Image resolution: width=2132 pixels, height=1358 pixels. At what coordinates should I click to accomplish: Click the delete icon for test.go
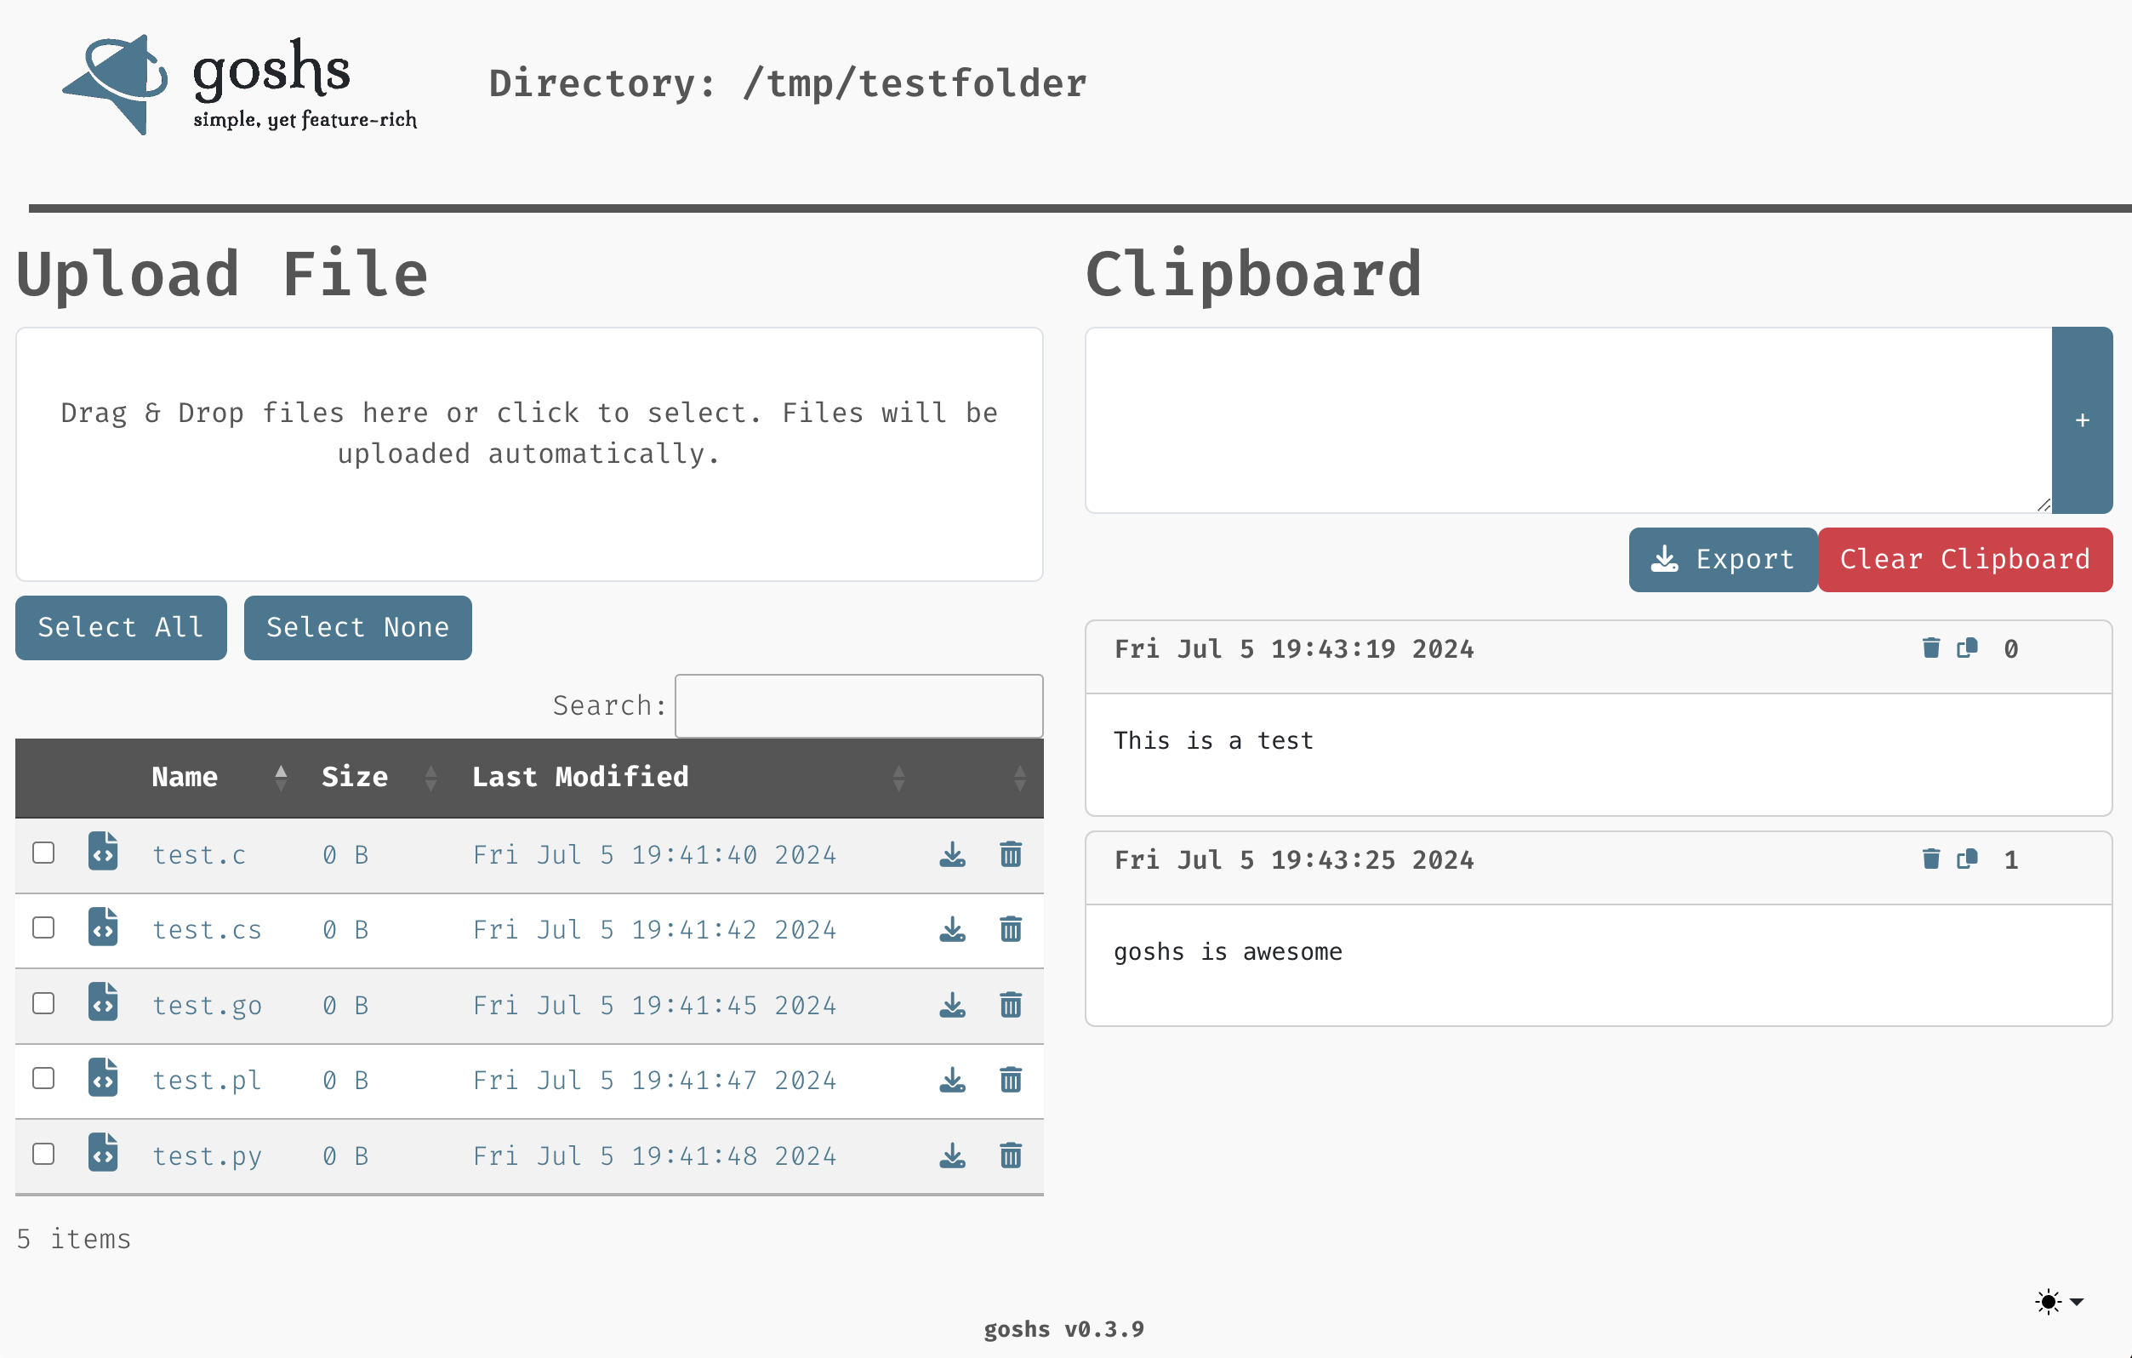[x=1010, y=1004]
